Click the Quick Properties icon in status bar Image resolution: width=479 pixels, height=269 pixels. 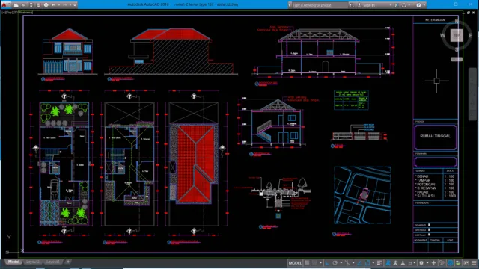click(442, 262)
